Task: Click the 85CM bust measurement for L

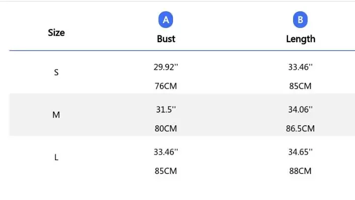Action: click(x=166, y=171)
